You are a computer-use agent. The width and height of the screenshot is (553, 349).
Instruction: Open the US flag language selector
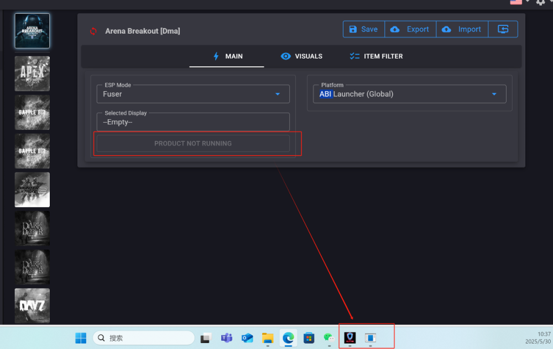516,2
